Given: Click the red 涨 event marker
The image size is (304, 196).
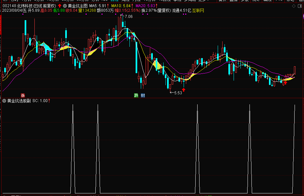Looking at the screenshot, I should (x=23, y=95).
